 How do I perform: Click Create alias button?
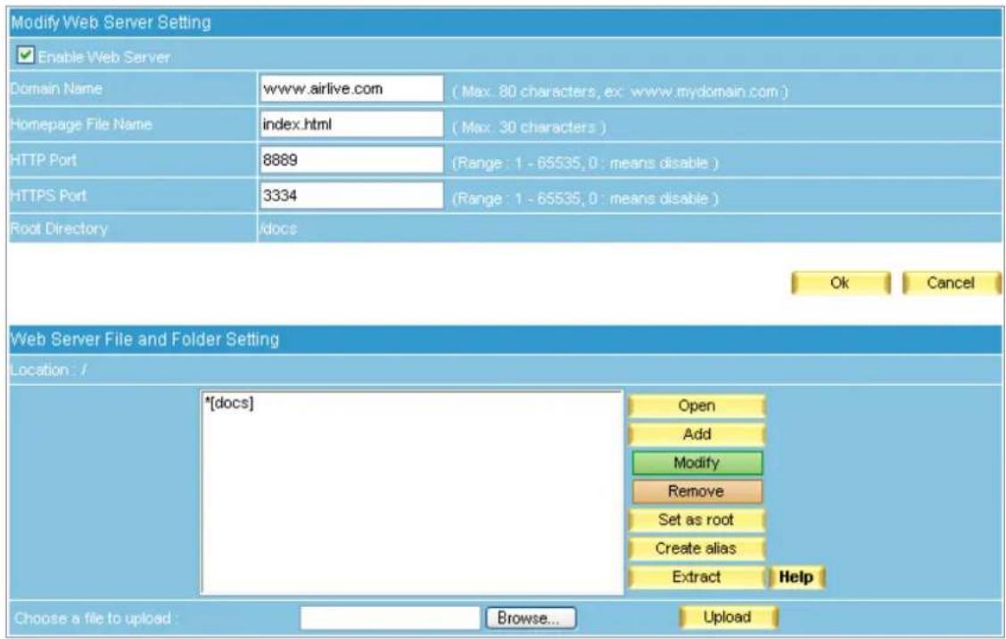pyautogui.click(x=697, y=549)
